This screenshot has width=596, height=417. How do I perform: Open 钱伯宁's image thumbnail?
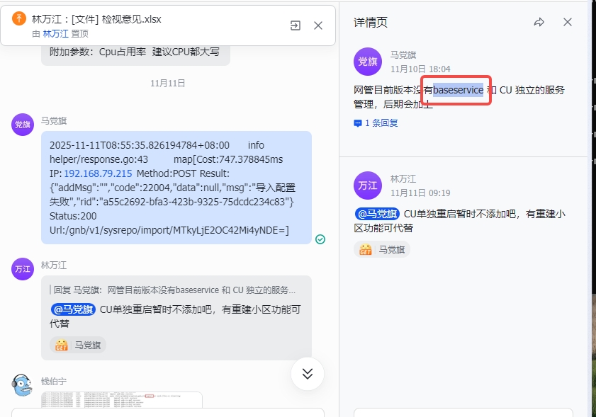pyautogui.click(x=122, y=400)
